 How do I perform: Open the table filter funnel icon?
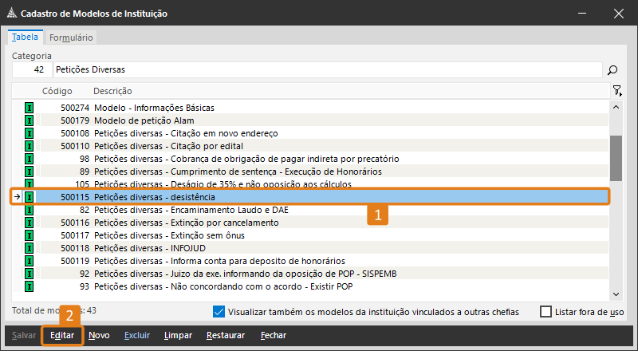(x=616, y=91)
